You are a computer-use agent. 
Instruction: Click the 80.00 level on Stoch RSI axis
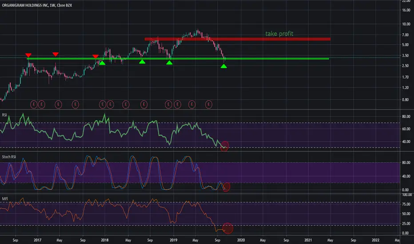click(406, 163)
